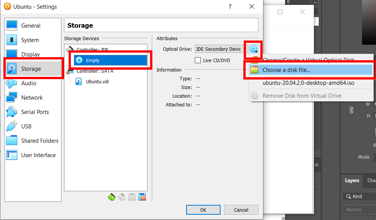Open the Shared Folders settings category
Screen dimensions: 376x220
33,141
